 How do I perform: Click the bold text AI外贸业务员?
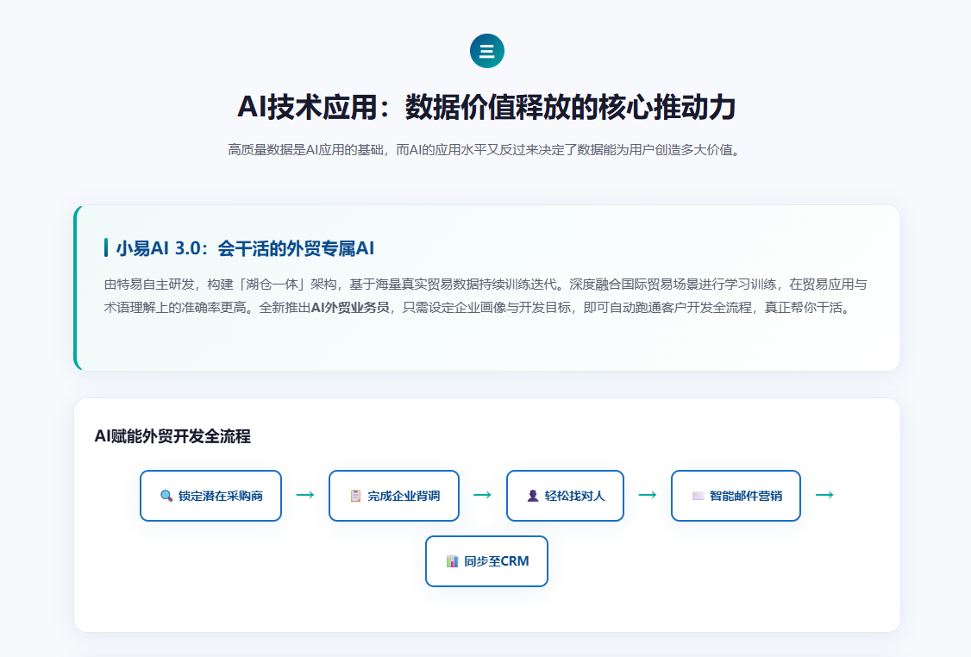pyautogui.click(x=350, y=308)
